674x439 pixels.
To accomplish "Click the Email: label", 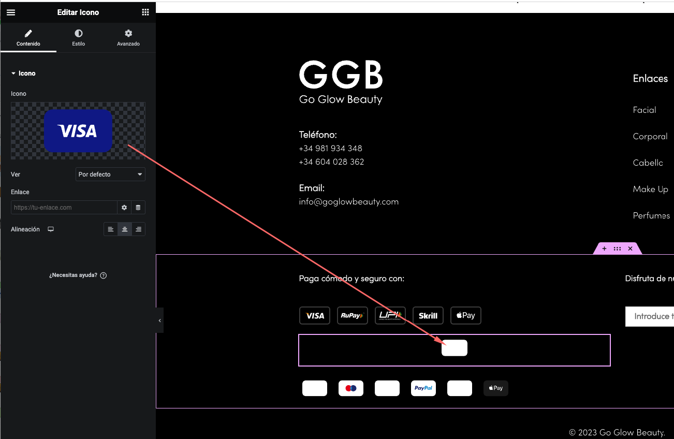I will (312, 188).
